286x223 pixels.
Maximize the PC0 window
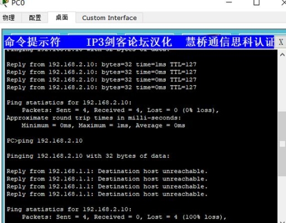pos(257,2)
